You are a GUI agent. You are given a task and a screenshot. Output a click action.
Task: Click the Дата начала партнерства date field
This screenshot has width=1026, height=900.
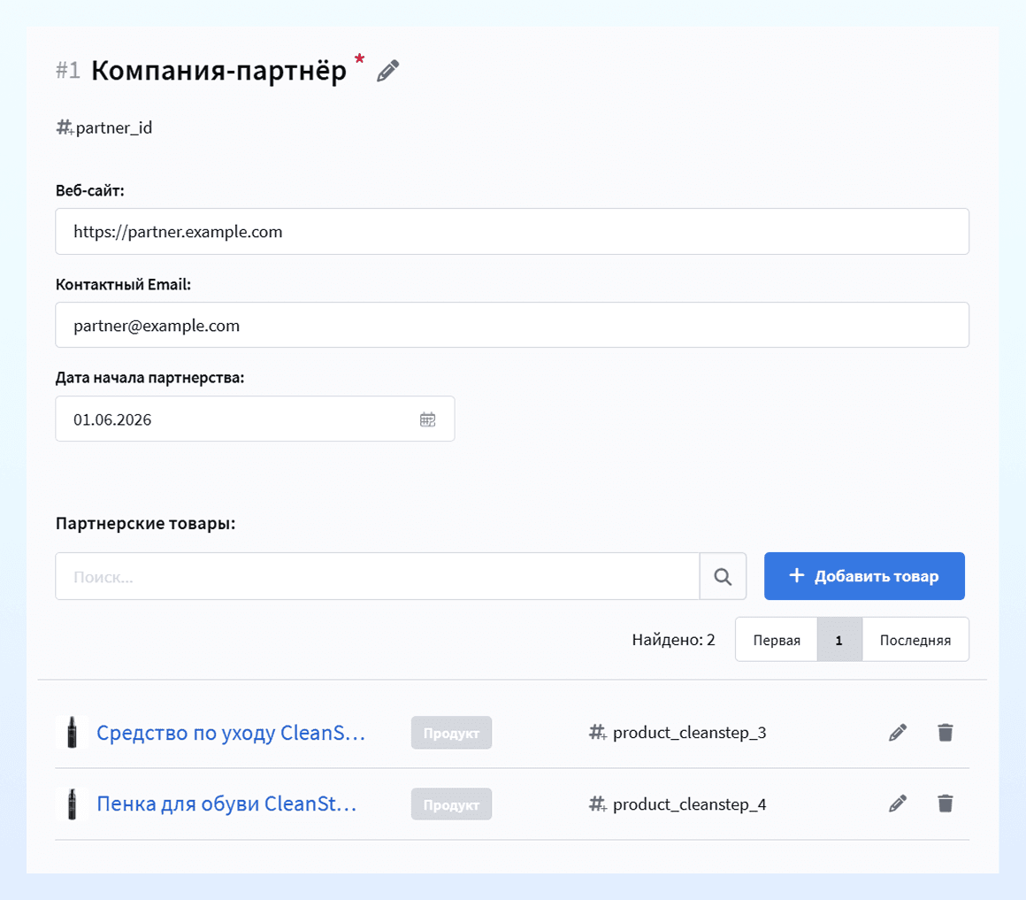coord(256,419)
